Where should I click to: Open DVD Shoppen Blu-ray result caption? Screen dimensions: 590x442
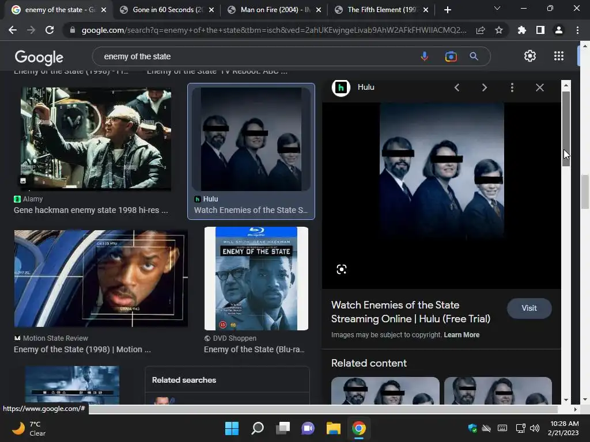point(254,349)
